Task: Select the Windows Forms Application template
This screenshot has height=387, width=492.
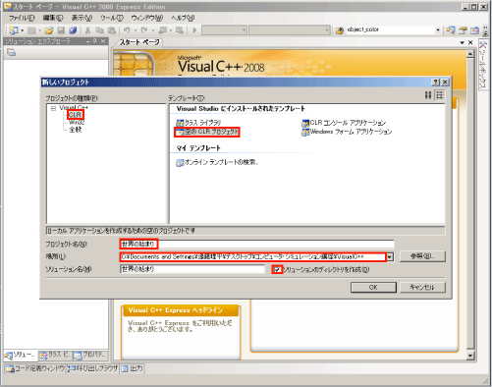Action: (x=347, y=132)
